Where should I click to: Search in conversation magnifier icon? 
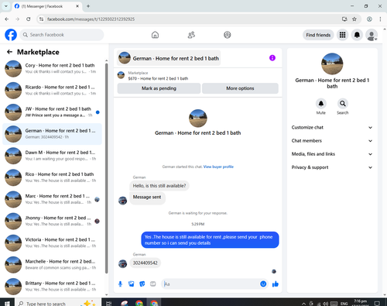pyautogui.click(x=343, y=104)
